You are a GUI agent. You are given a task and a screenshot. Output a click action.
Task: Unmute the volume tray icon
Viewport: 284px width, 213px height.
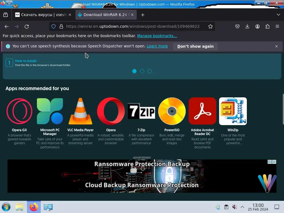click(x=234, y=207)
